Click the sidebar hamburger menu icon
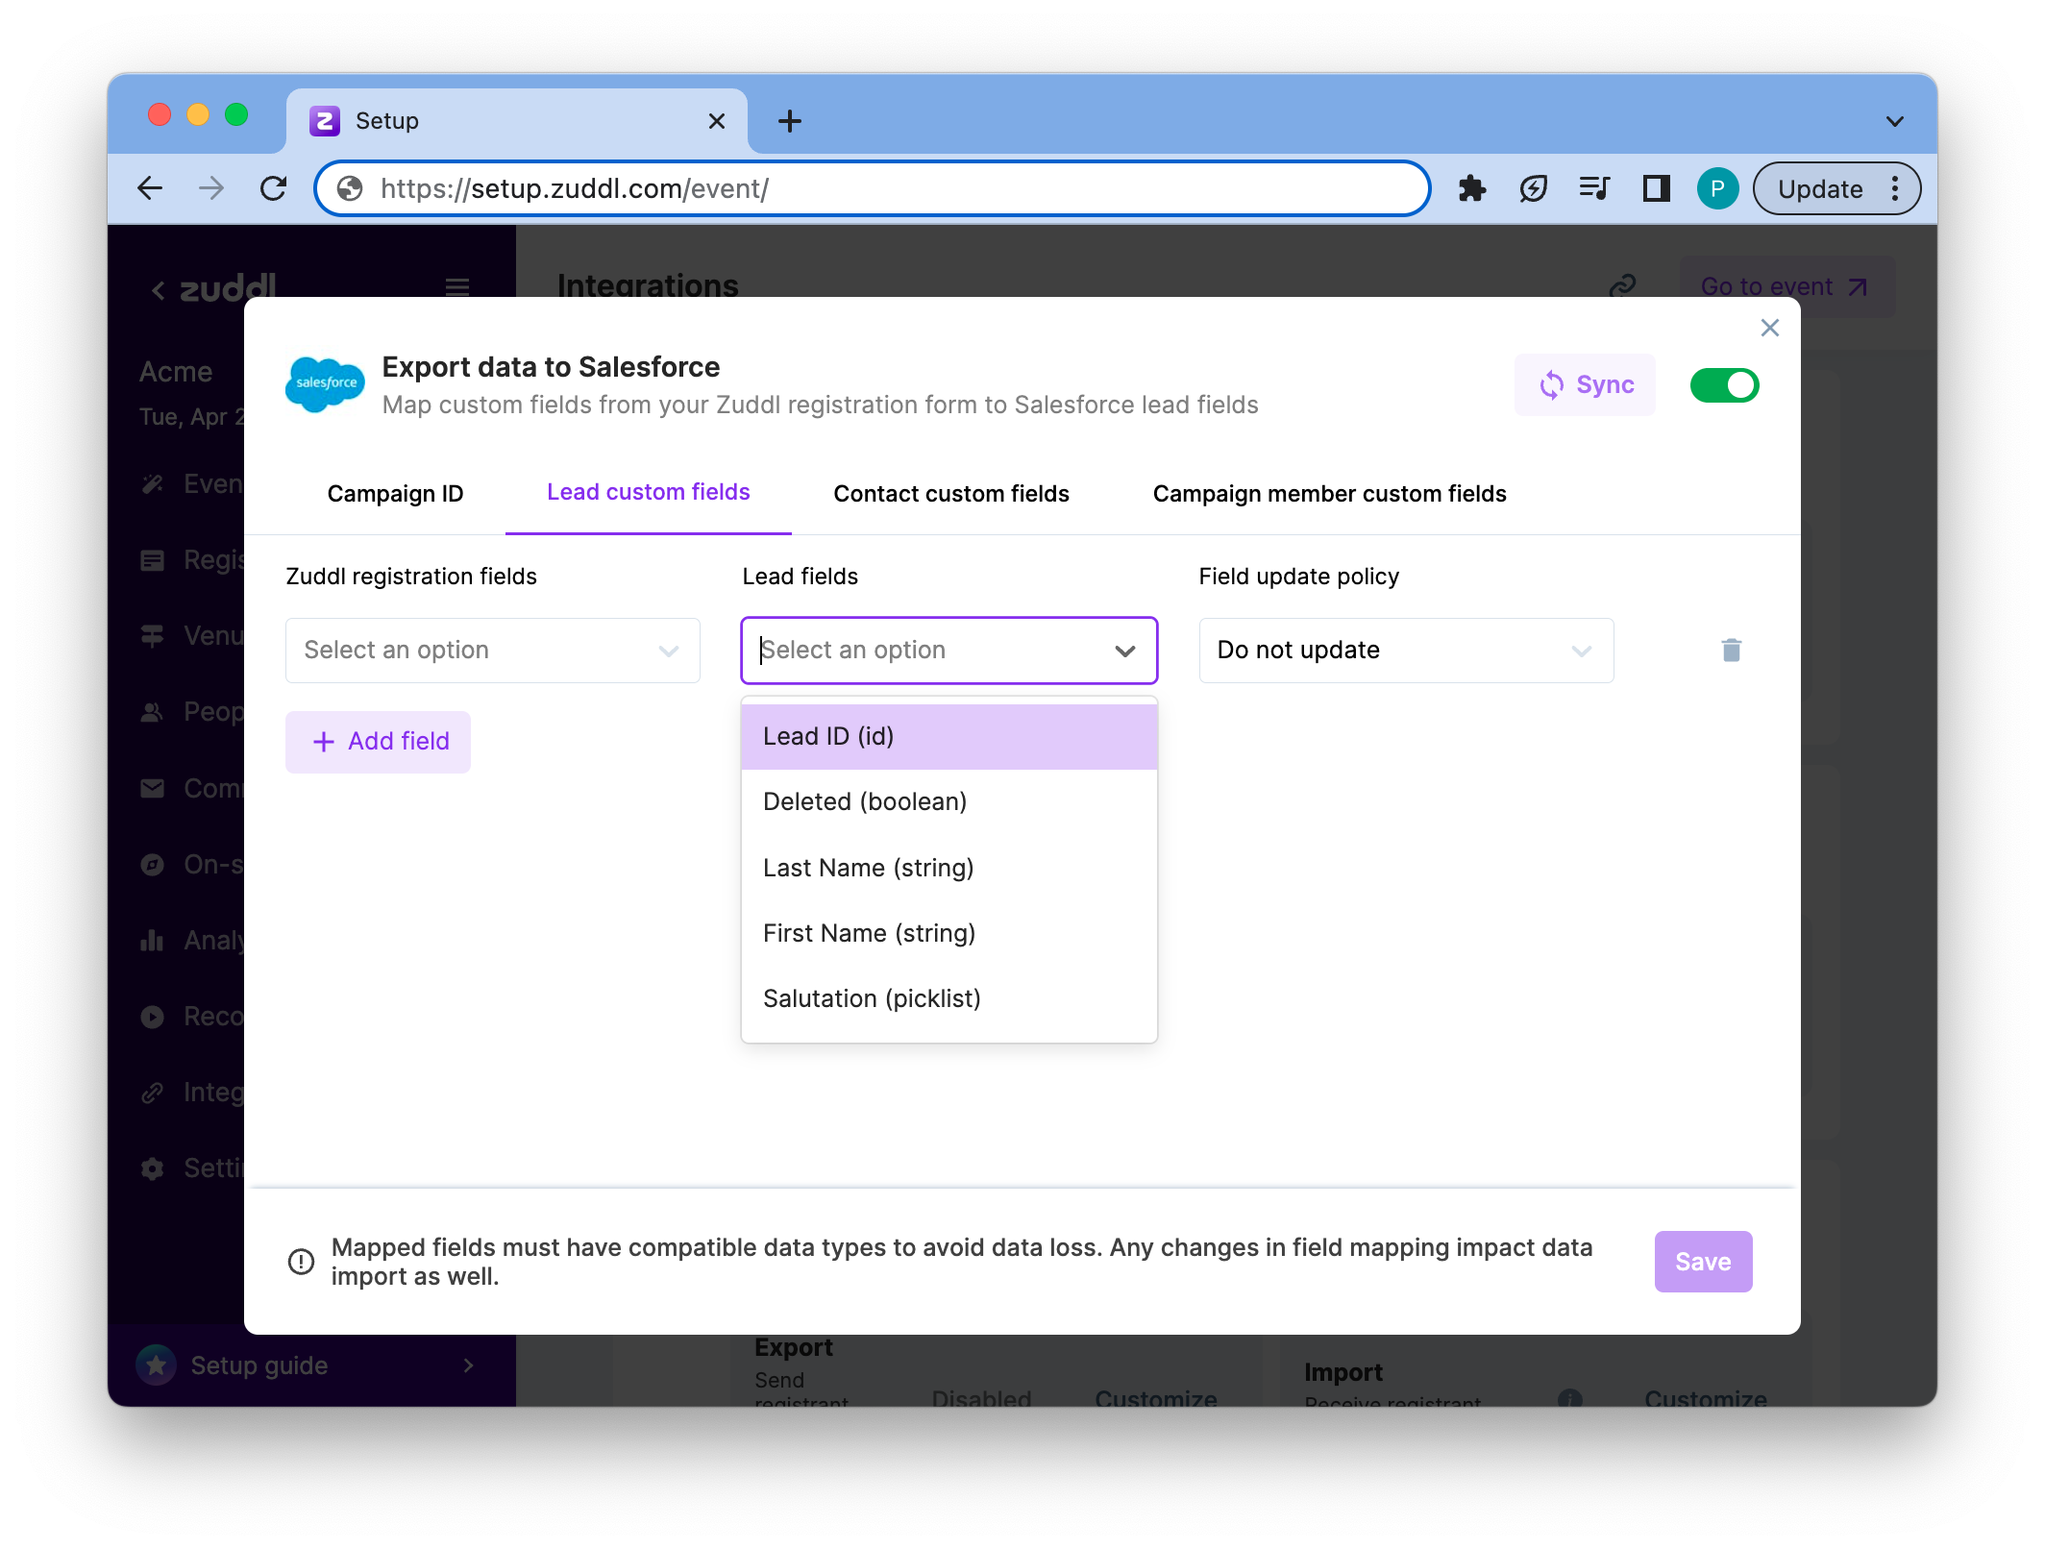This screenshot has height=1549, width=2045. point(457,286)
